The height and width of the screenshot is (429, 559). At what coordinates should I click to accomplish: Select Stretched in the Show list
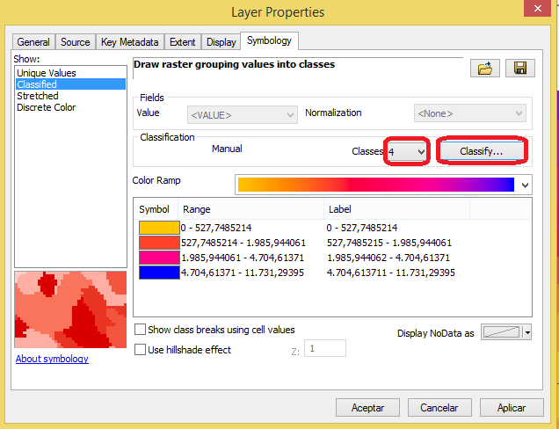38,96
